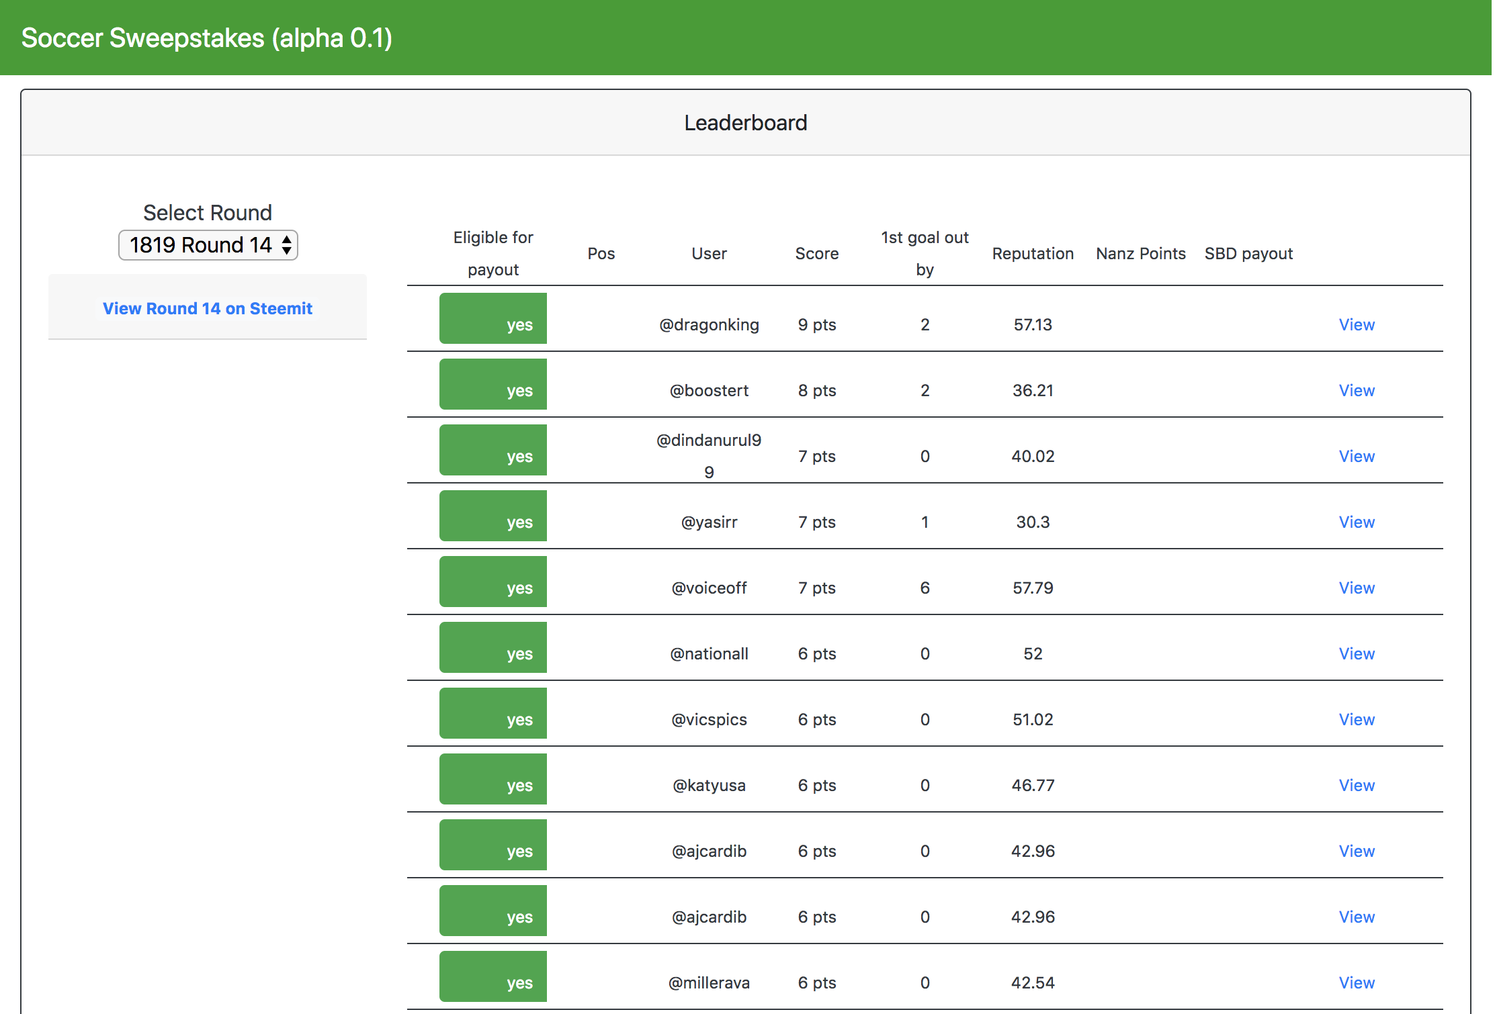Click reputation value 40.02
1497x1014 pixels.
[x=1033, y=456]
